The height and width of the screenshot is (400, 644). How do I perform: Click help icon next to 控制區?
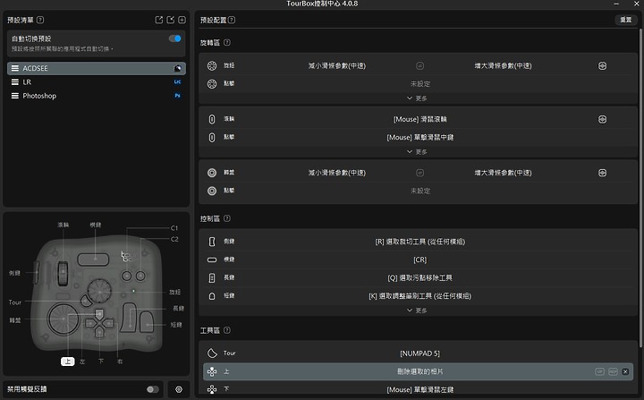tap(226, 218)
